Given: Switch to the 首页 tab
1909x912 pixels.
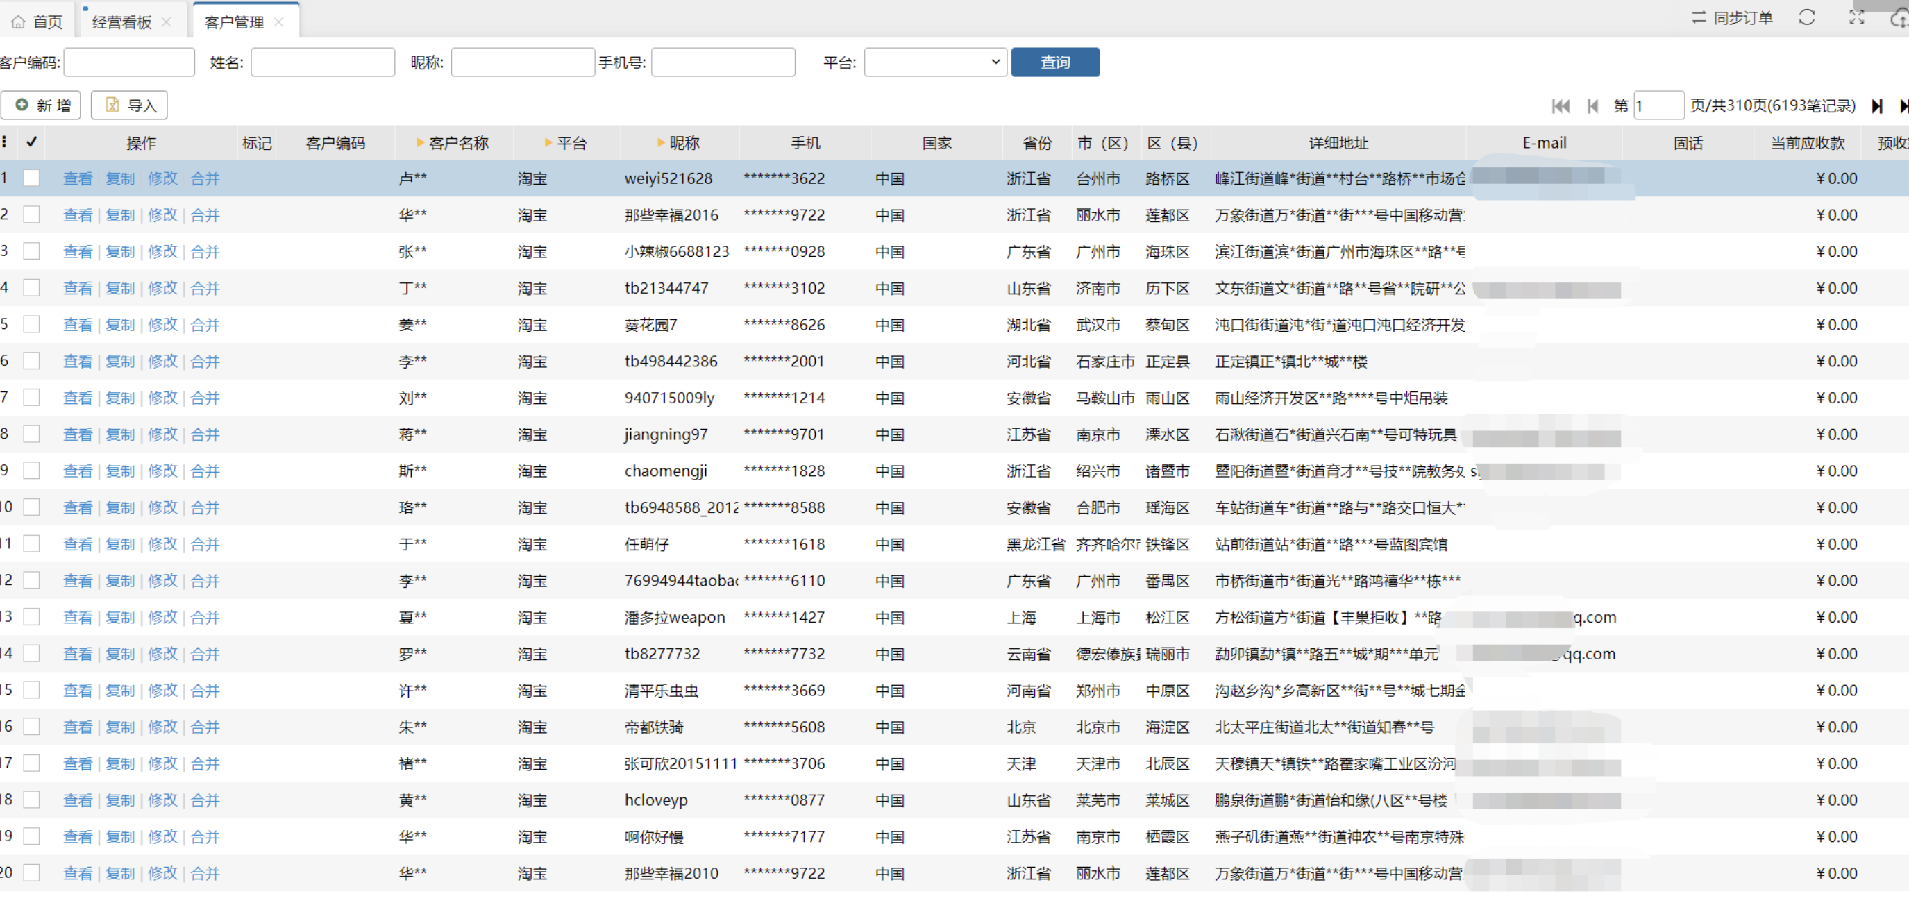Looking at the screenshot, I should (37, 22).
